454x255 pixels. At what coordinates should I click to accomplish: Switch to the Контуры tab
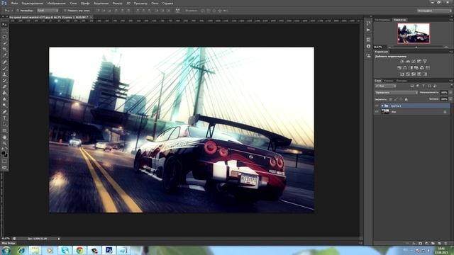click(x=402, y=81)
